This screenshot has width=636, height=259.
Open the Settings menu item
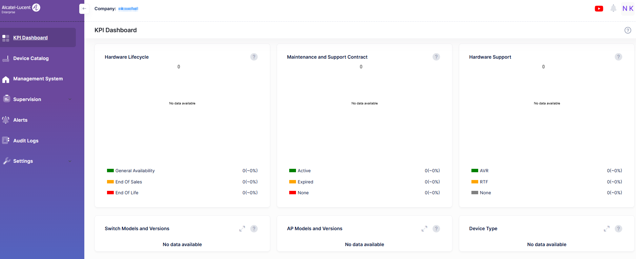point(23,161)
